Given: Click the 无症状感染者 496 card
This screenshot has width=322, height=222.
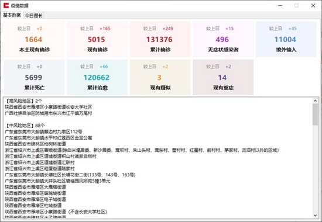Looking at the screenshot, I should (223, 39).
